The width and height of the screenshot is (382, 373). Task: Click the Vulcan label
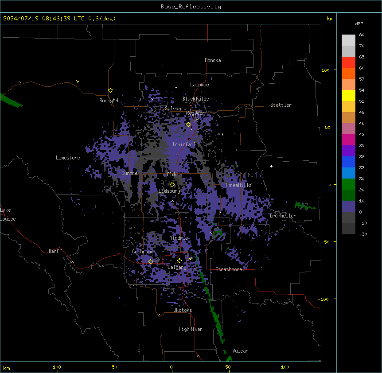pos(241,351)
